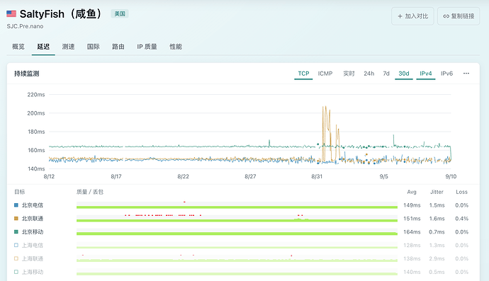Viewport: 489px width, 281px height.
Task: Switch the view to IPv6
Action: [x=446, y=74]
